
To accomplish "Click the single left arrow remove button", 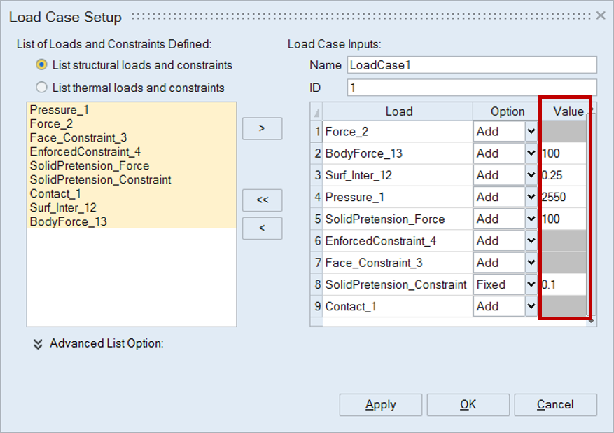I will tap(262, 228).
